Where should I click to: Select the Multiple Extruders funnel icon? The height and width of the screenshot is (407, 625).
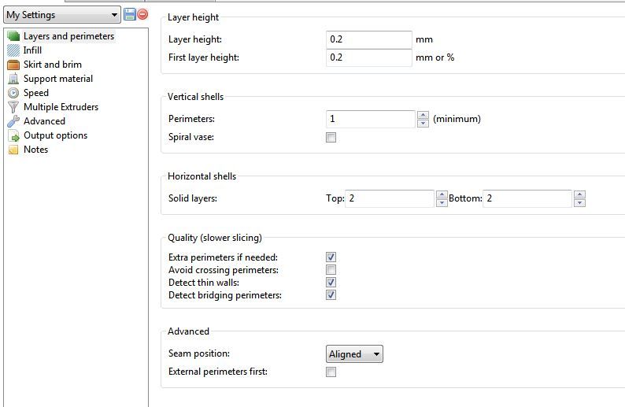(13, 107)
